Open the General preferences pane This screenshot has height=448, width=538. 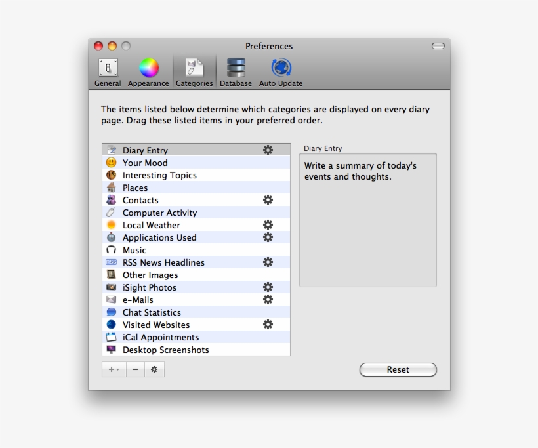point(108,72)
